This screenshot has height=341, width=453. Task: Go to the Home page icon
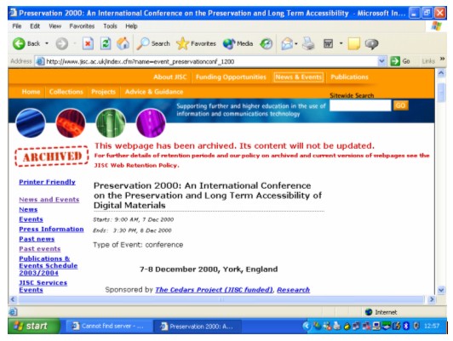(x=123, y=44)
